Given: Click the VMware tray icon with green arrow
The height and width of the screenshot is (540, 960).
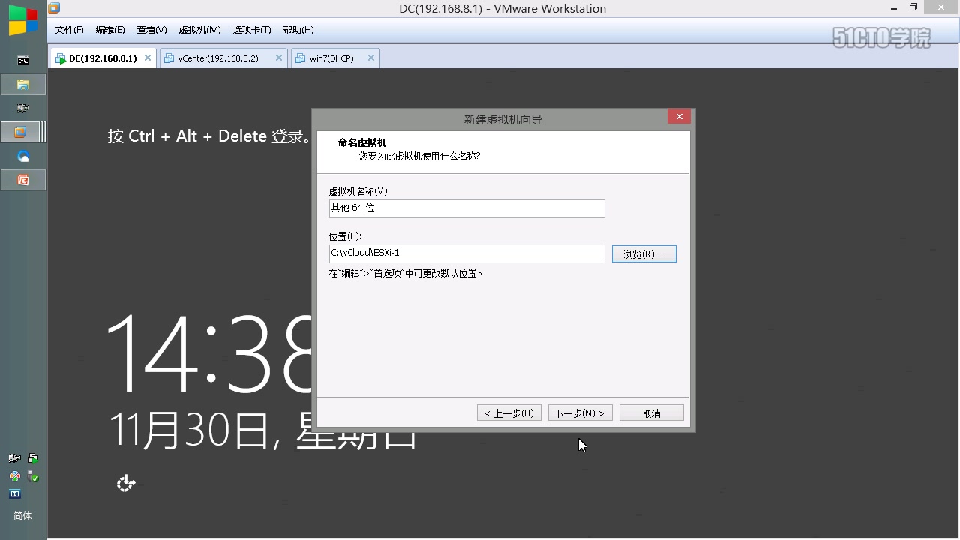Looking at the screenshot, I should tap(33, 458).
